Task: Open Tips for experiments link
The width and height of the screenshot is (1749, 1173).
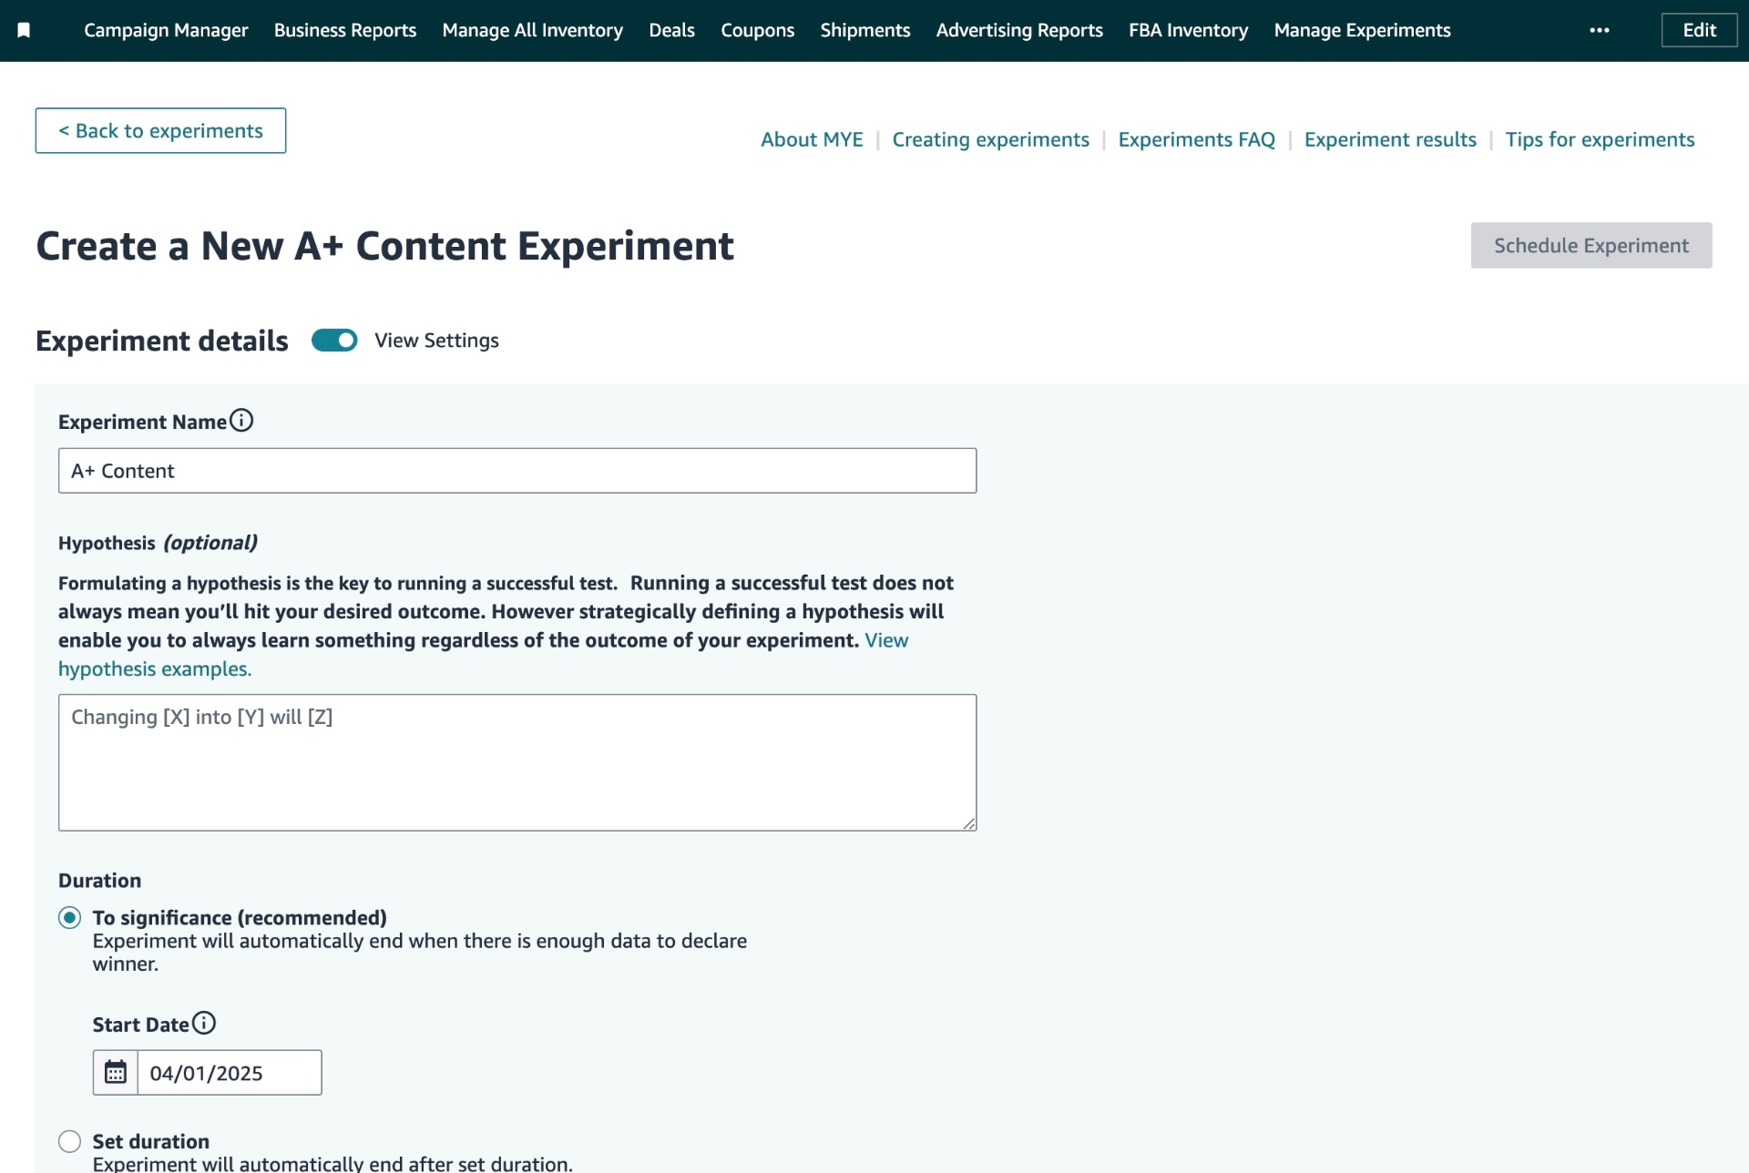Action: [1599, 140]
